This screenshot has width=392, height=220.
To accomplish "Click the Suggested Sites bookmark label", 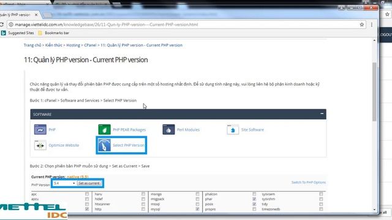I will click(x=21, y=33).
